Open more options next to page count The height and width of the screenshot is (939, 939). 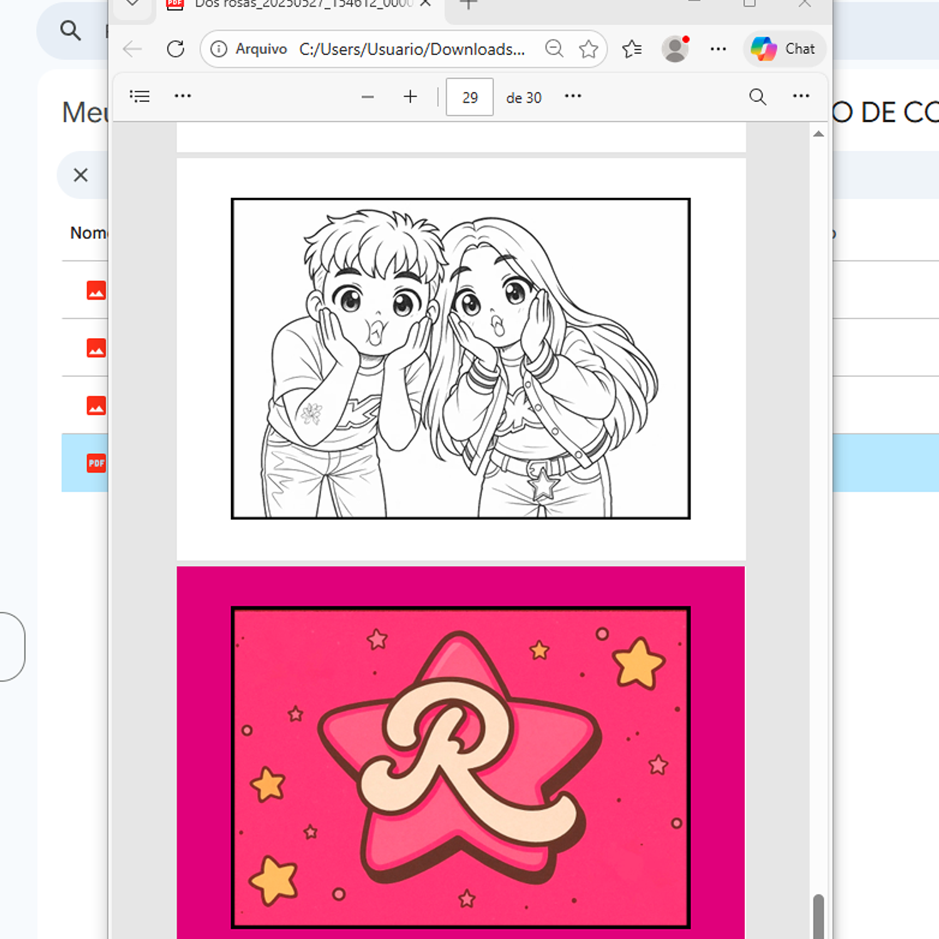click(573, 96)
